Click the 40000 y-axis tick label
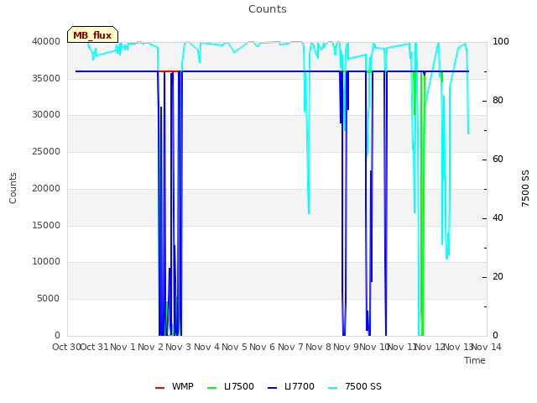 [46, 41]
